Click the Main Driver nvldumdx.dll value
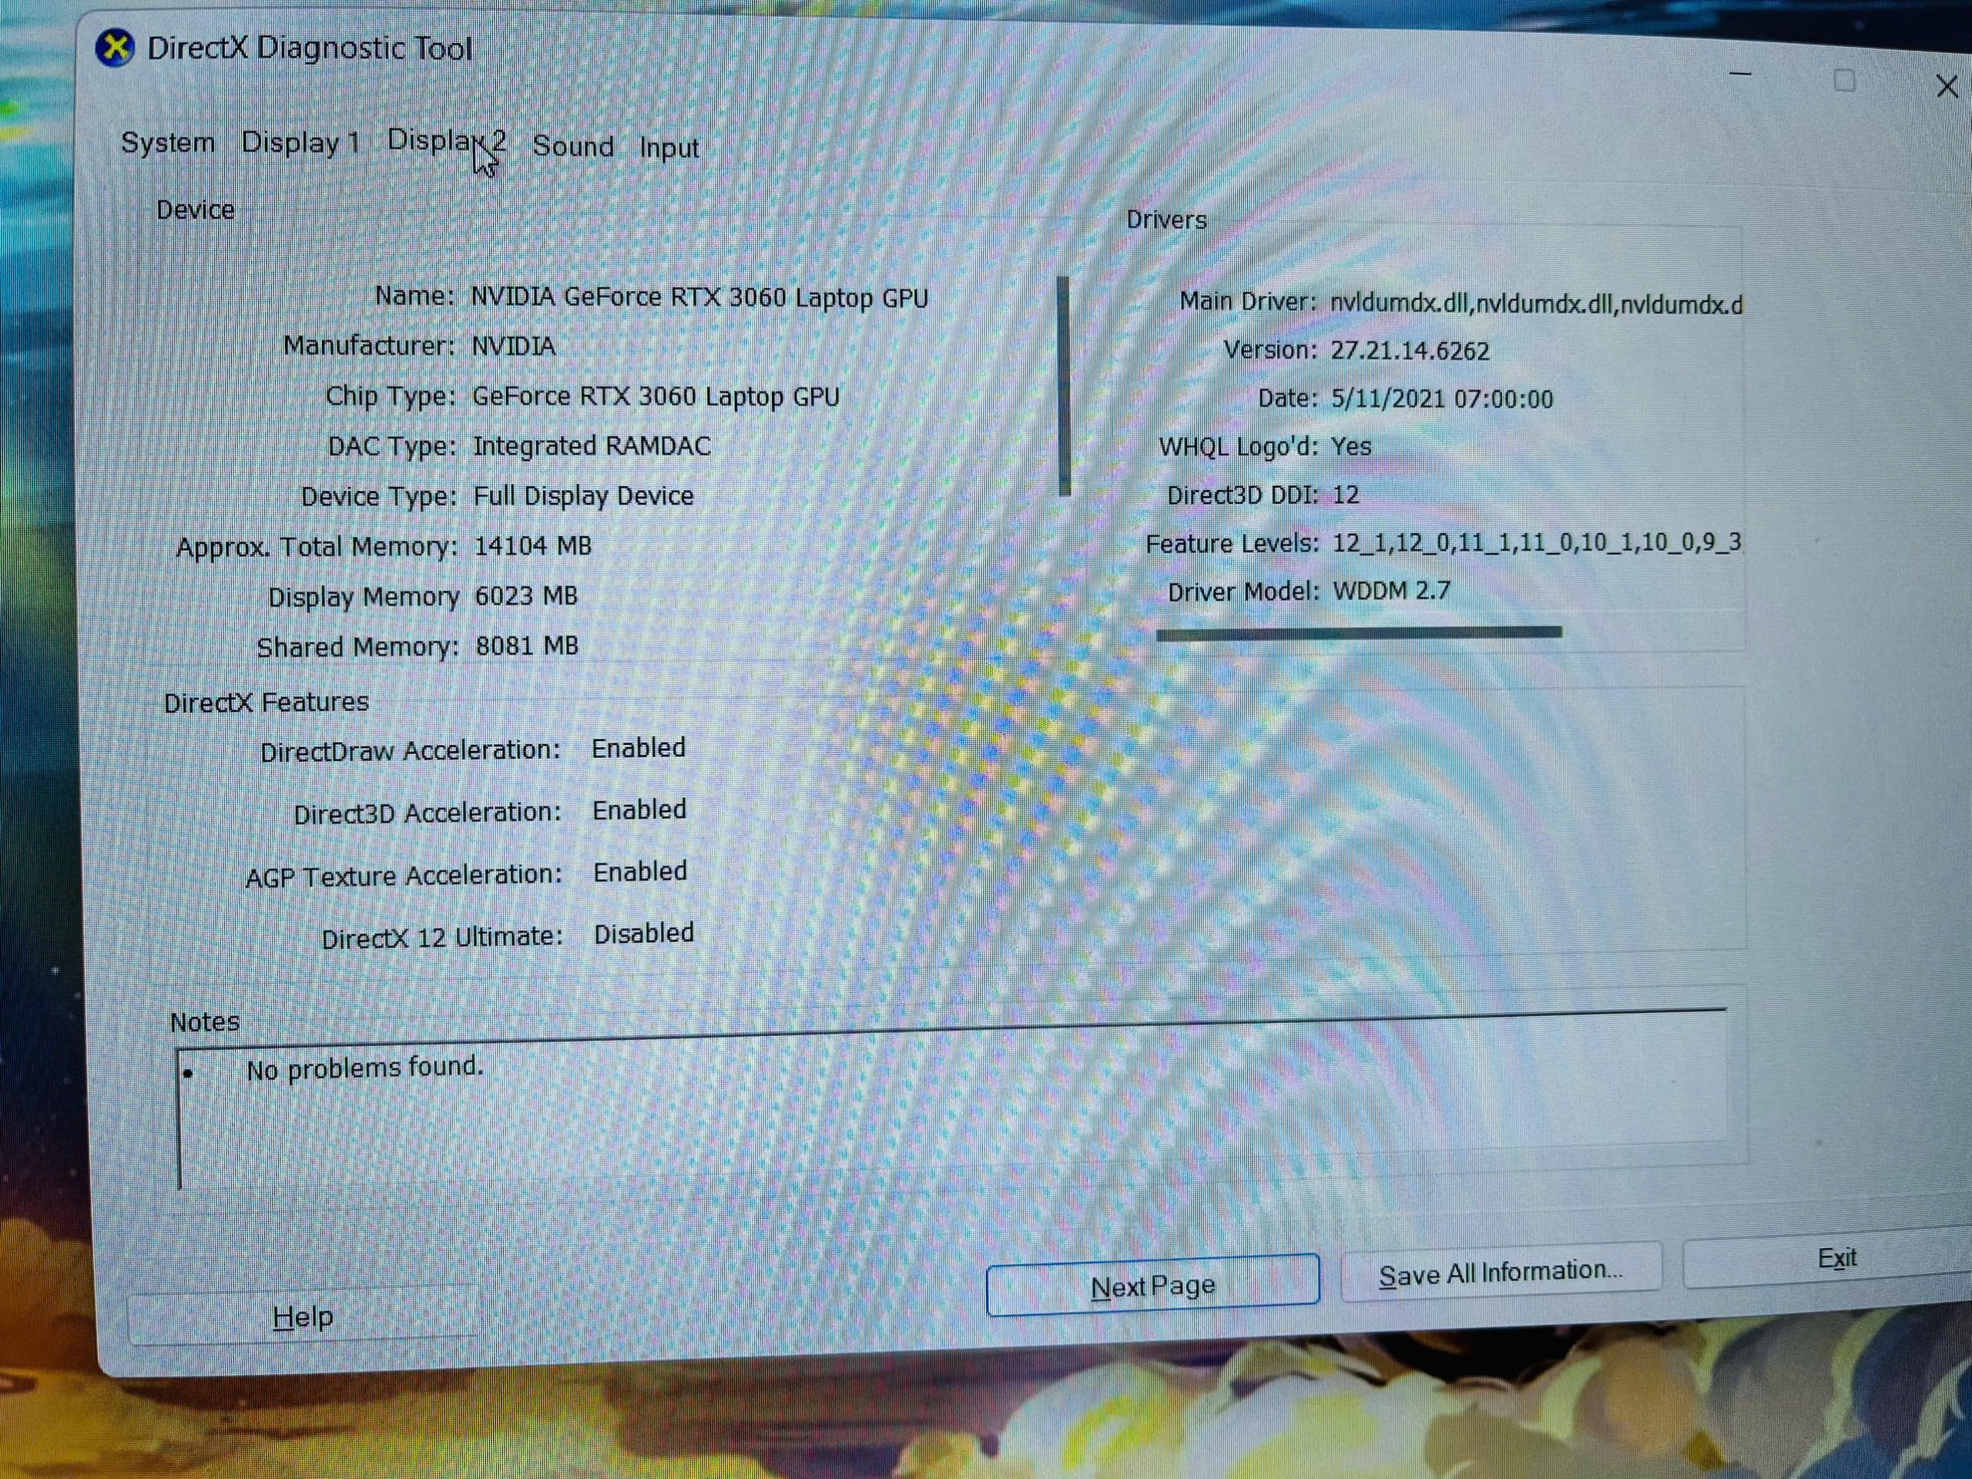1972x1479 pixels. coord(1536,305)
